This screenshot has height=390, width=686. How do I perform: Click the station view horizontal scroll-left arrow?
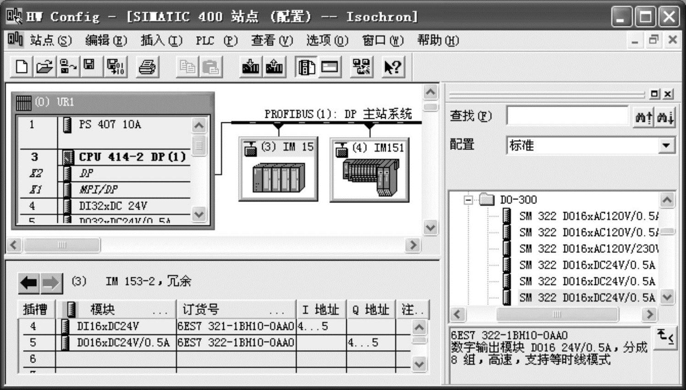click(x=14, y=245)
